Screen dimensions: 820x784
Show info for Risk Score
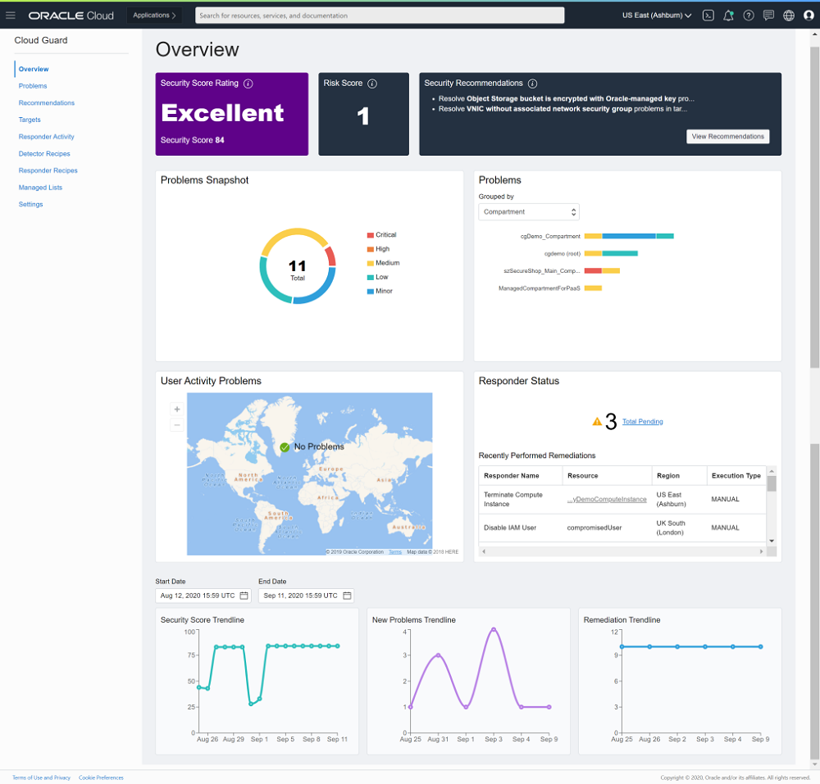pyautogui.click(x=372, y=84)
